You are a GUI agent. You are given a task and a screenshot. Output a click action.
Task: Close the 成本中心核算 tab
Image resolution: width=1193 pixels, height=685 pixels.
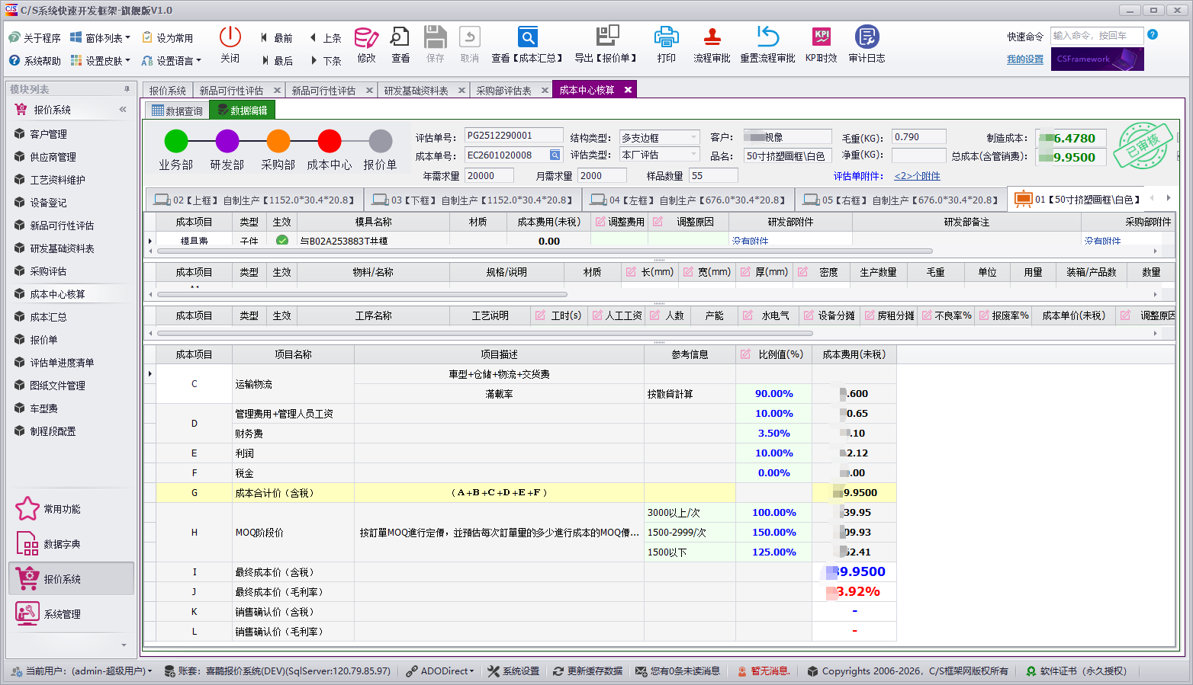point(628,90)
